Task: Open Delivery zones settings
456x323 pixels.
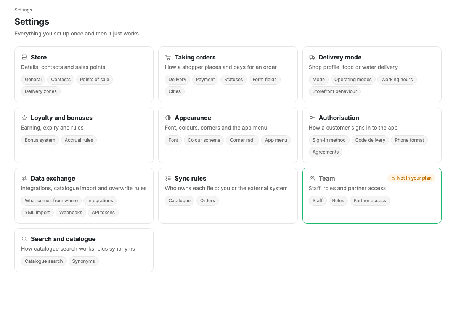Action: 41,91
